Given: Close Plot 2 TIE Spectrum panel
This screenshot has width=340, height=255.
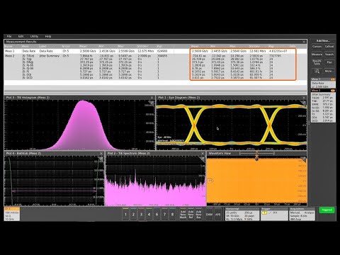Looking at the screenshot, I should pyautogui.click(x=203, y=154).
